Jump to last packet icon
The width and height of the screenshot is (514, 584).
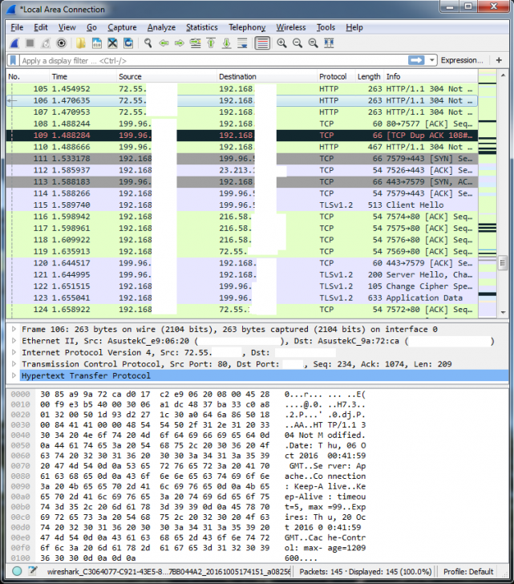tap(226, 43)
